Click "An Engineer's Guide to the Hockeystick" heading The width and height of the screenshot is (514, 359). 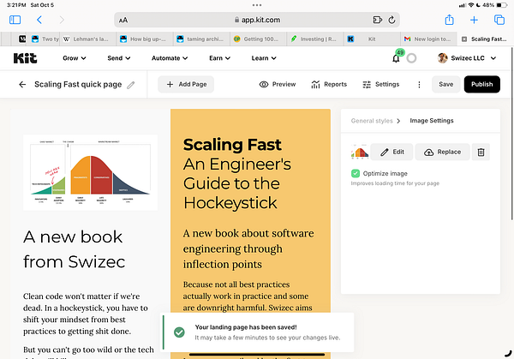click(x=237, y=183)
